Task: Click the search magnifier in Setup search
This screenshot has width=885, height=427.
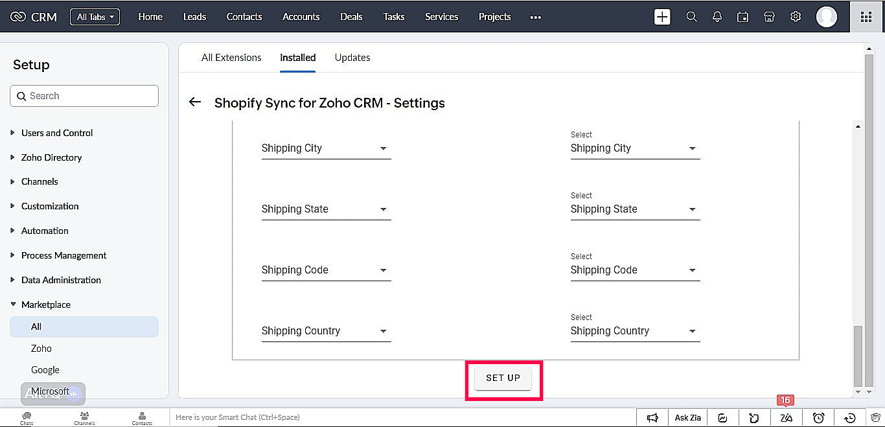Action: tap(21, 96)
